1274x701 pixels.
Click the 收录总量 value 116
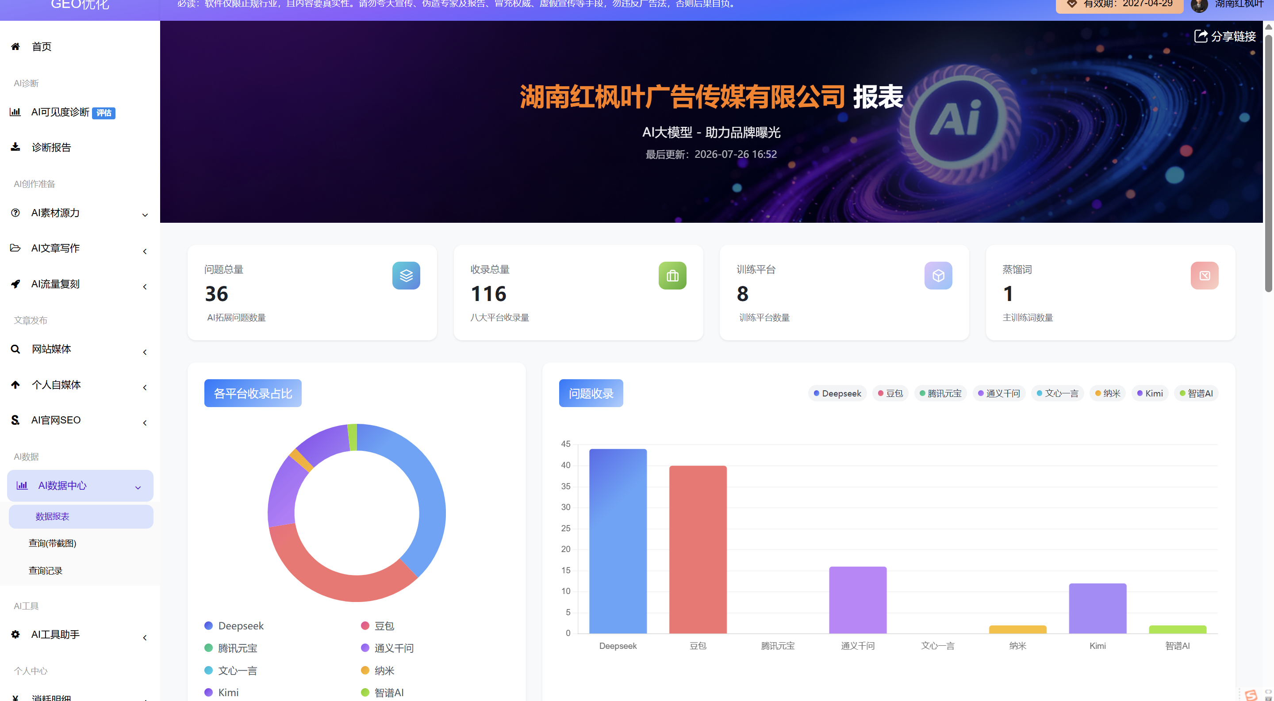(489, 294)
